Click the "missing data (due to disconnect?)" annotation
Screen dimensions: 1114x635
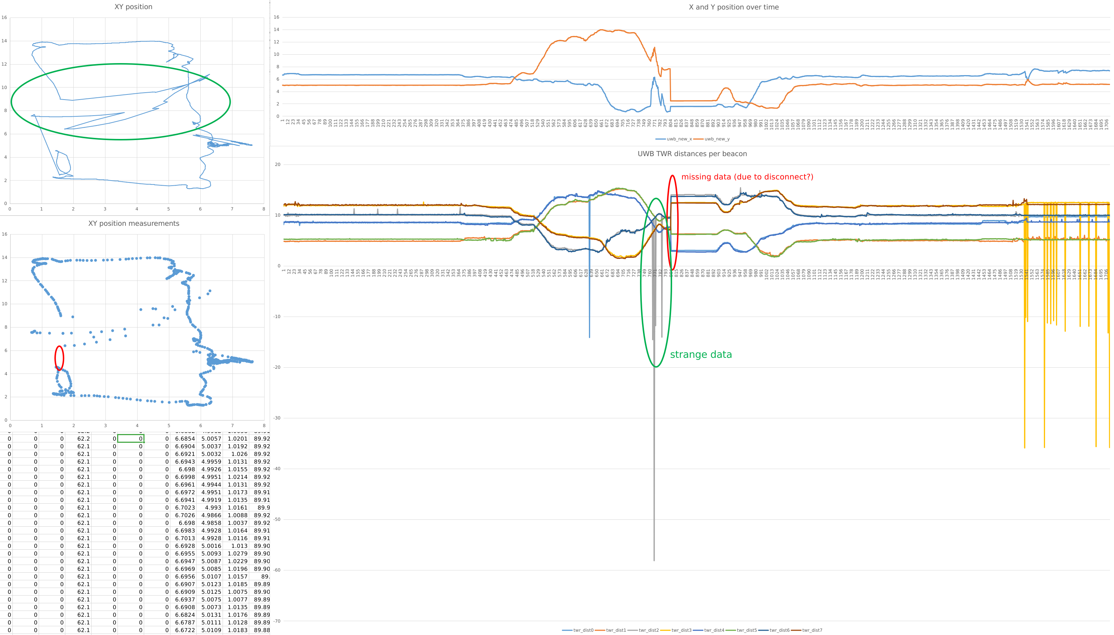747,177
